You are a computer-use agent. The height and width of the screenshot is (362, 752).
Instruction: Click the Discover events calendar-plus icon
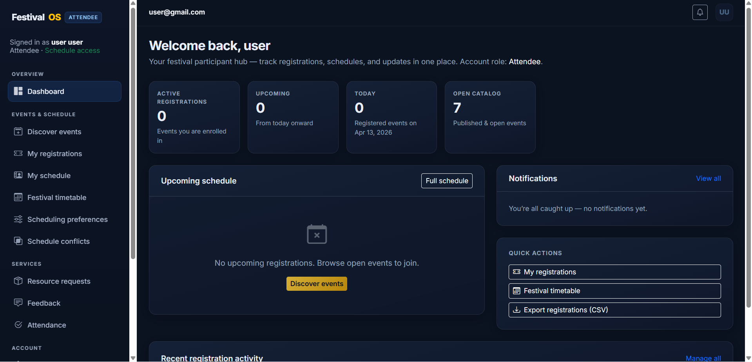(x=18, y=131)
